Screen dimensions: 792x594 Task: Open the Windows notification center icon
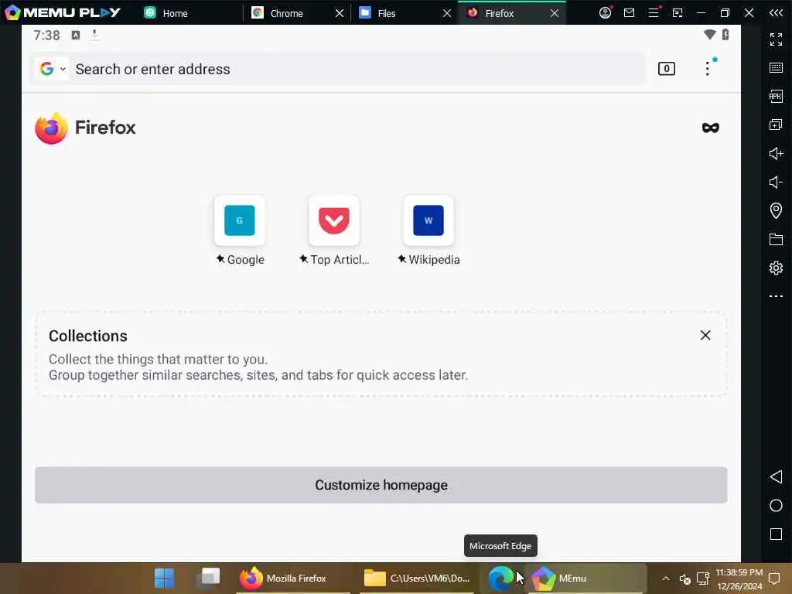click(774, 579)
